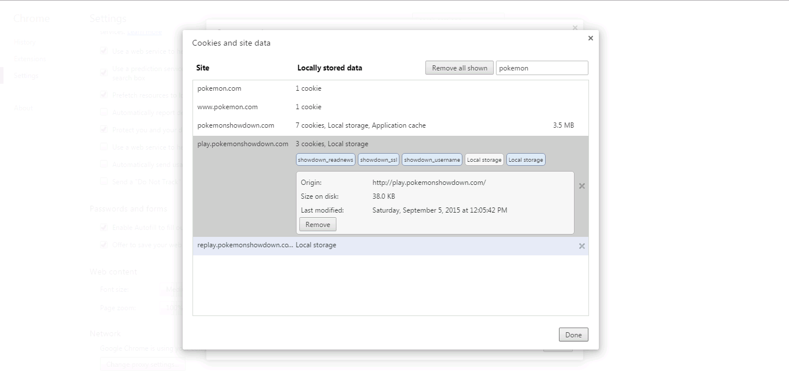
Task: Select the first Local storage chip
Action: [484, 160]
